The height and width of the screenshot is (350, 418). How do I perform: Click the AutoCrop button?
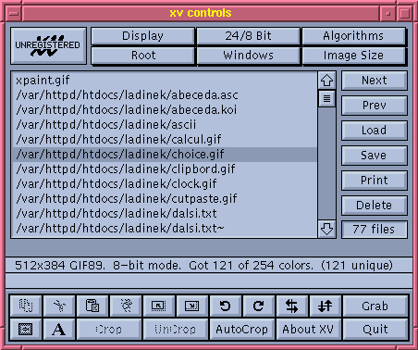click(242, 329)
